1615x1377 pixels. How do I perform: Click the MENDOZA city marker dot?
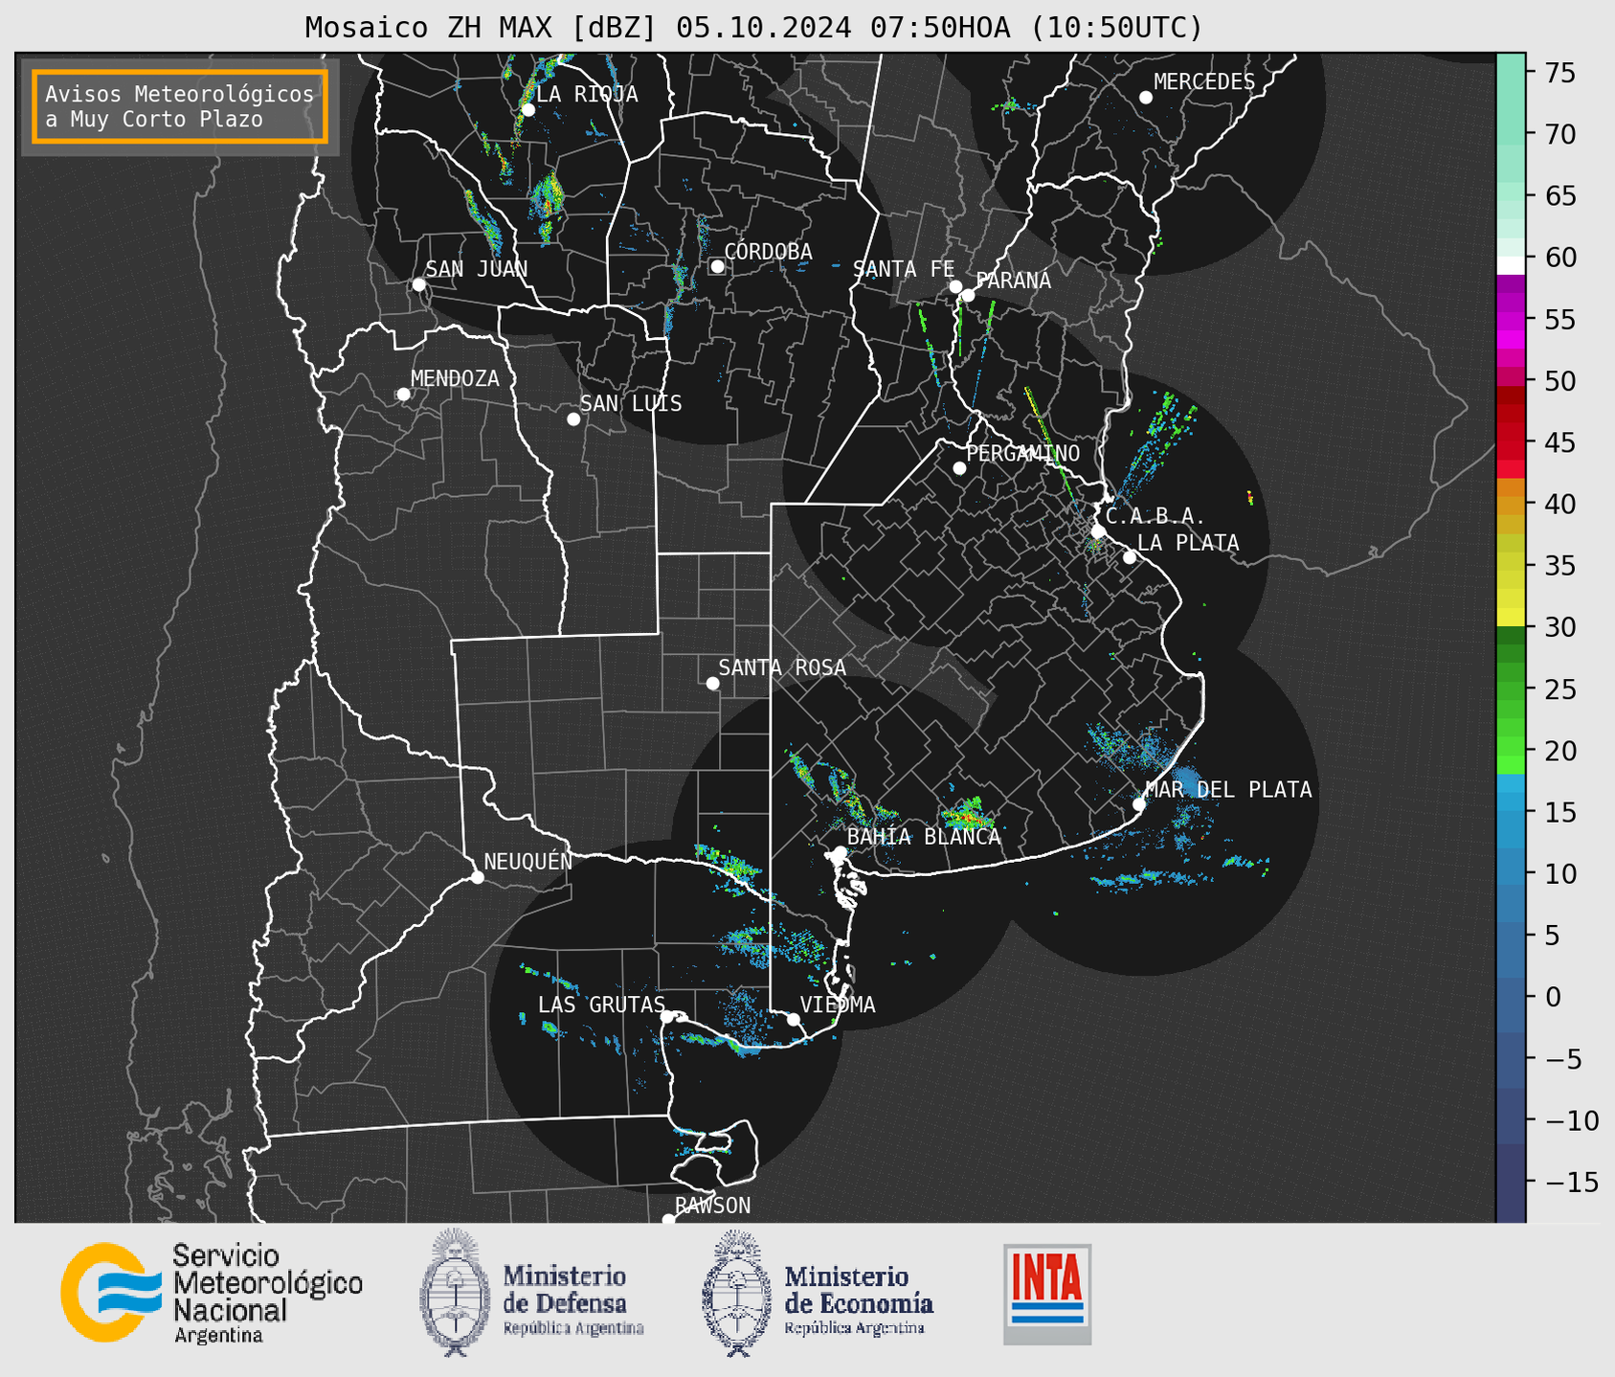(x=403, y=395)
